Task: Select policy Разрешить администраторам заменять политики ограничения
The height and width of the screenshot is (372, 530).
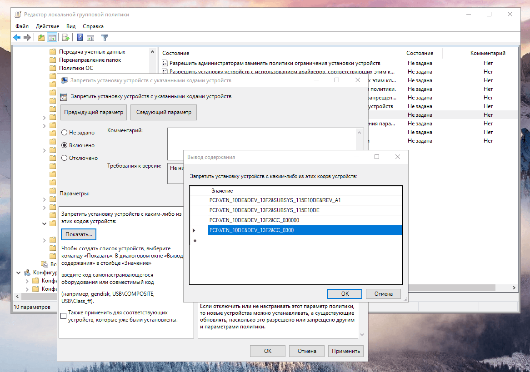Action: coord(275,63)
